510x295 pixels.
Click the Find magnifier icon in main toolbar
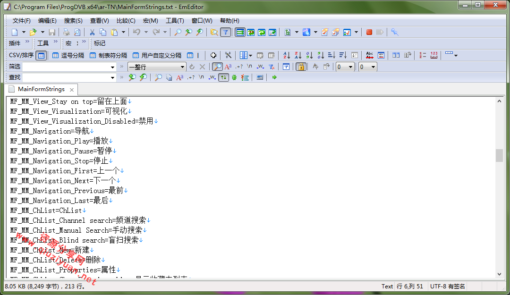(178, 32)
